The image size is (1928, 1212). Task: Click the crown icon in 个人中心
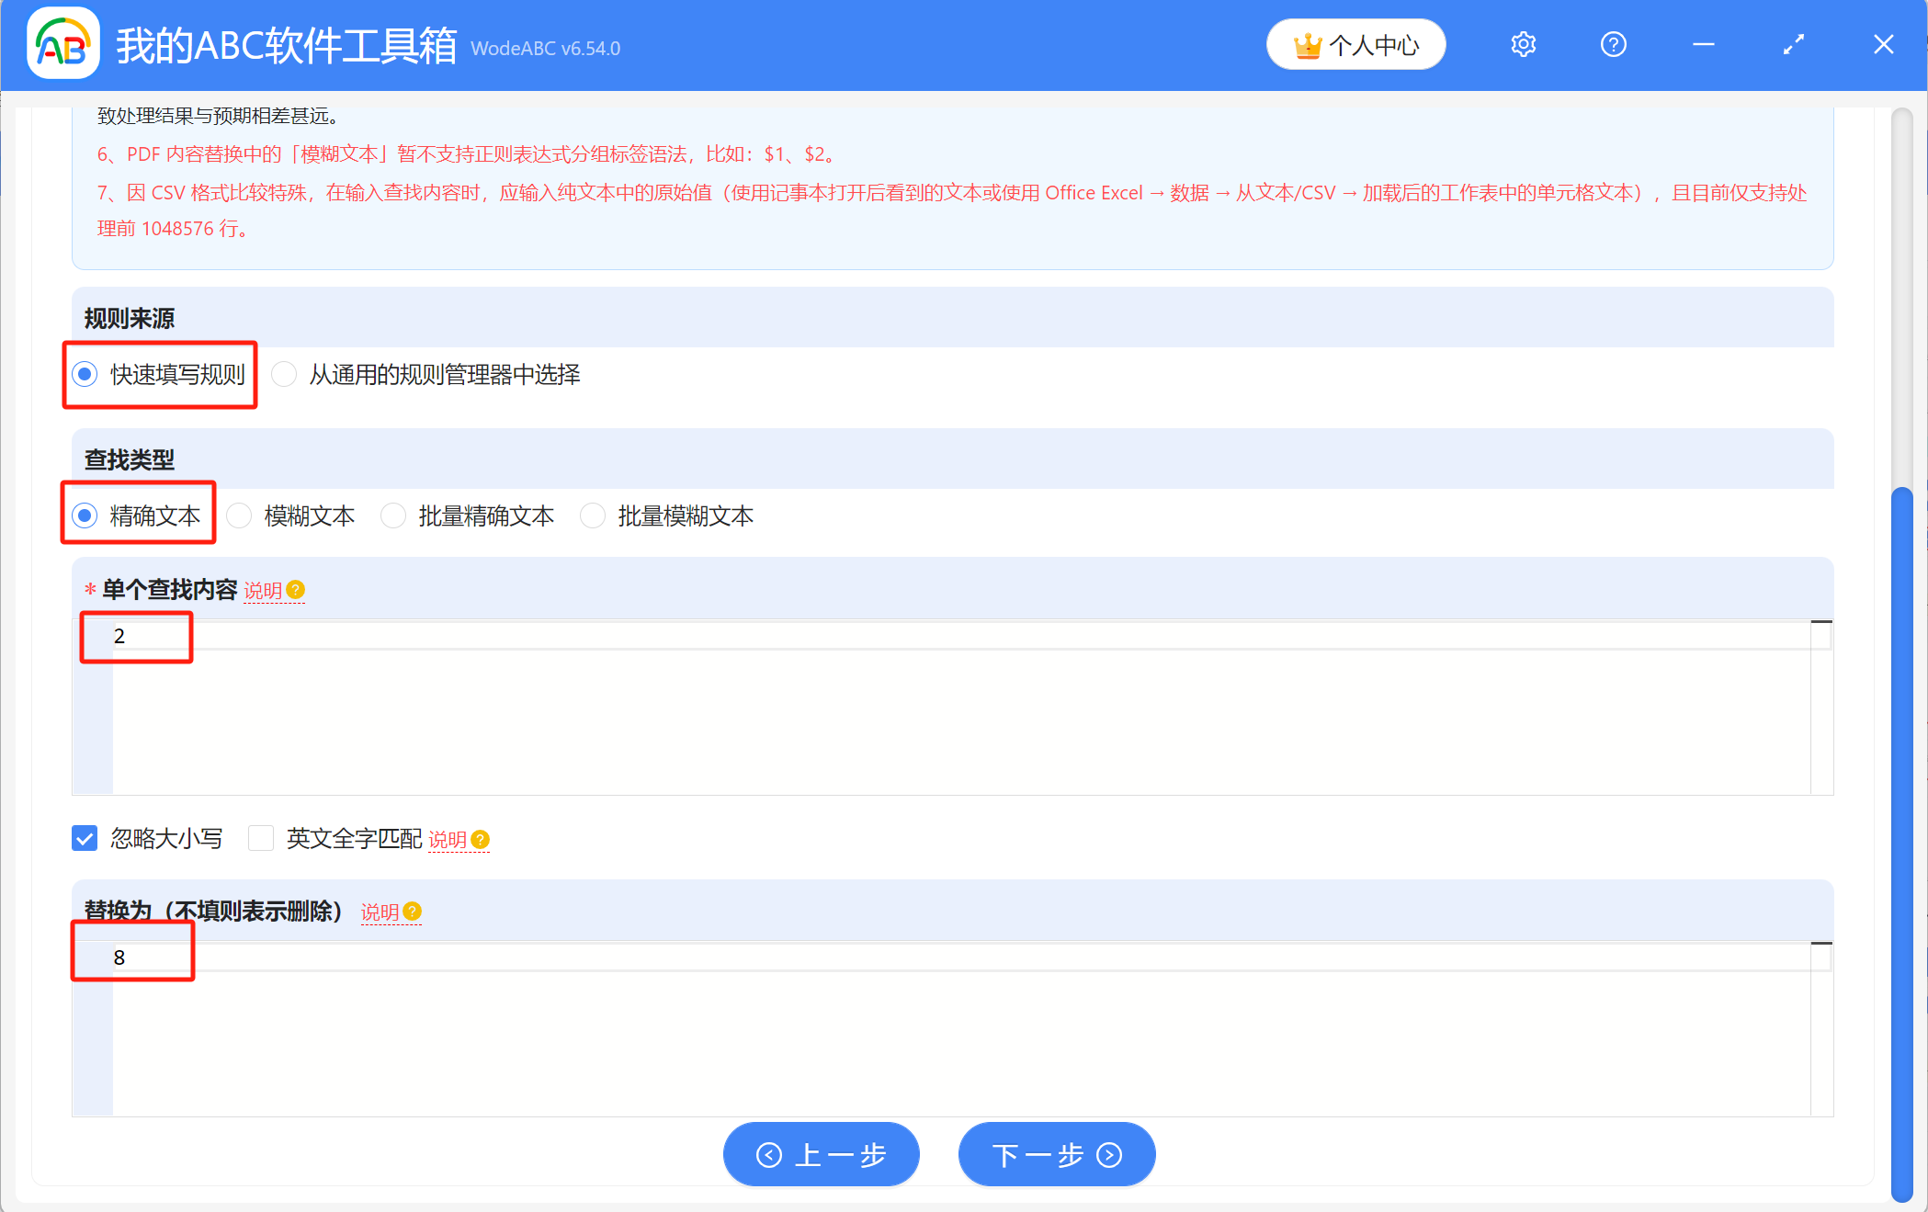pos(1307,45)
